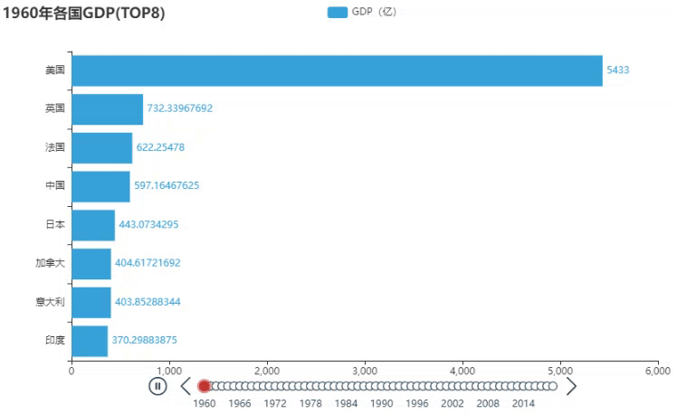Image resolution: width=677 pixels, height=414 pixels.
Task: Click the 日本 axis label
Action: pos(55,224)
